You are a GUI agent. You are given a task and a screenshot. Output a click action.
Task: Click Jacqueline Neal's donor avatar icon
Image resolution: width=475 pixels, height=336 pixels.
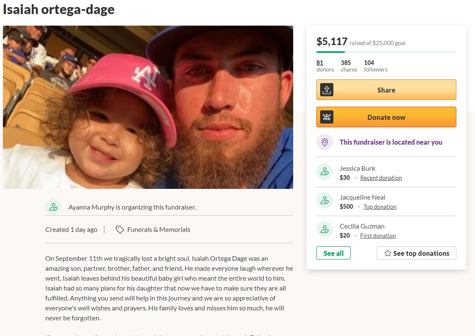325,200
